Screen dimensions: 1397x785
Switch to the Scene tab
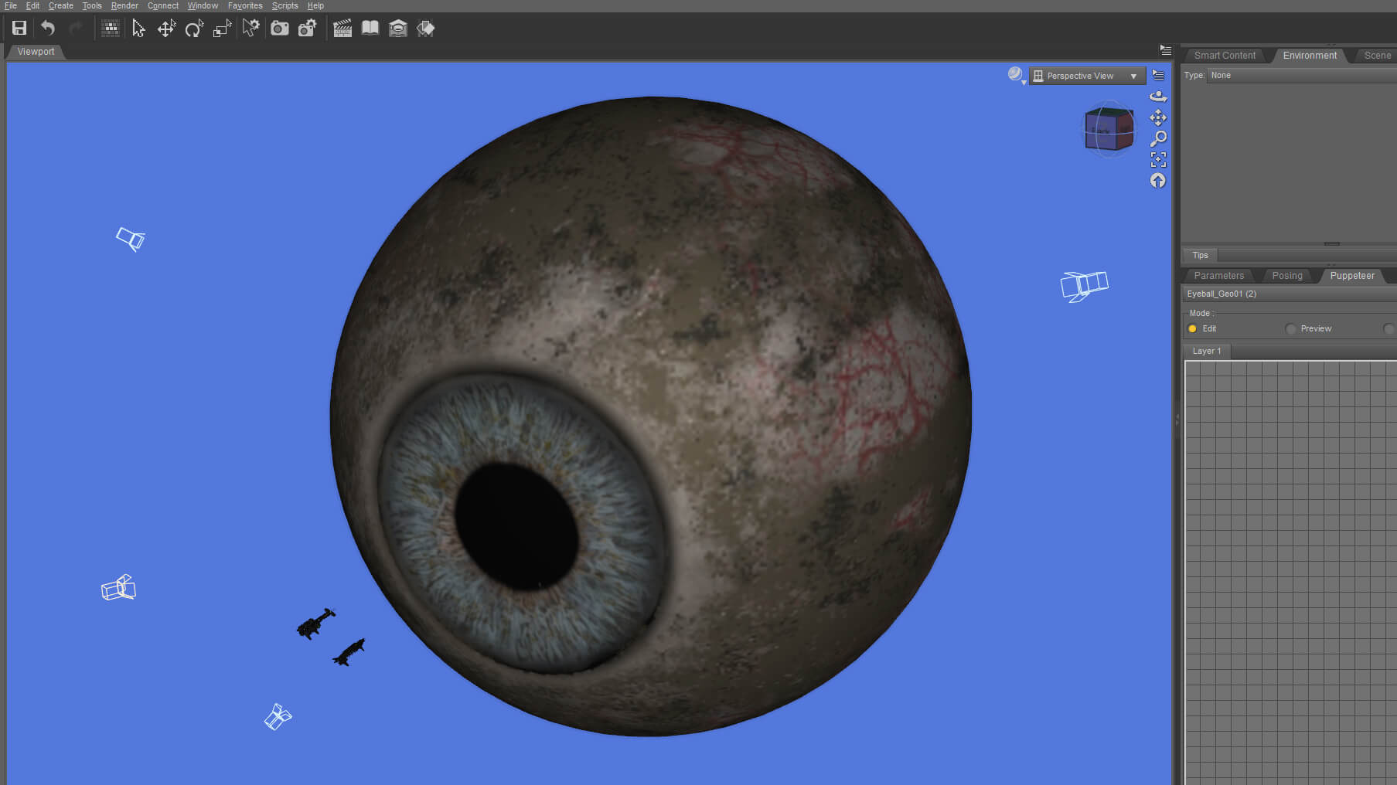pyautogui.click(x=1377, y=55)
